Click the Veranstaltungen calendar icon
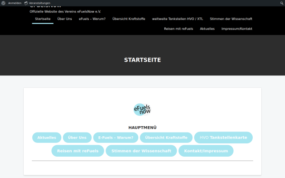This screenshot has width=285, height=178. point(26,3)
